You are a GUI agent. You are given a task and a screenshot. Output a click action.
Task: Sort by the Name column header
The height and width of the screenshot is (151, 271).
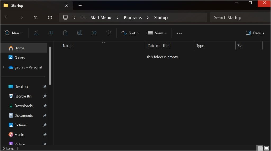pyautogui.click(x=67, y=46)
